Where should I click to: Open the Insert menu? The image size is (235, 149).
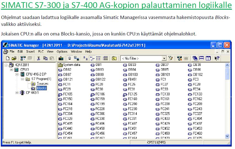[30, 52]
